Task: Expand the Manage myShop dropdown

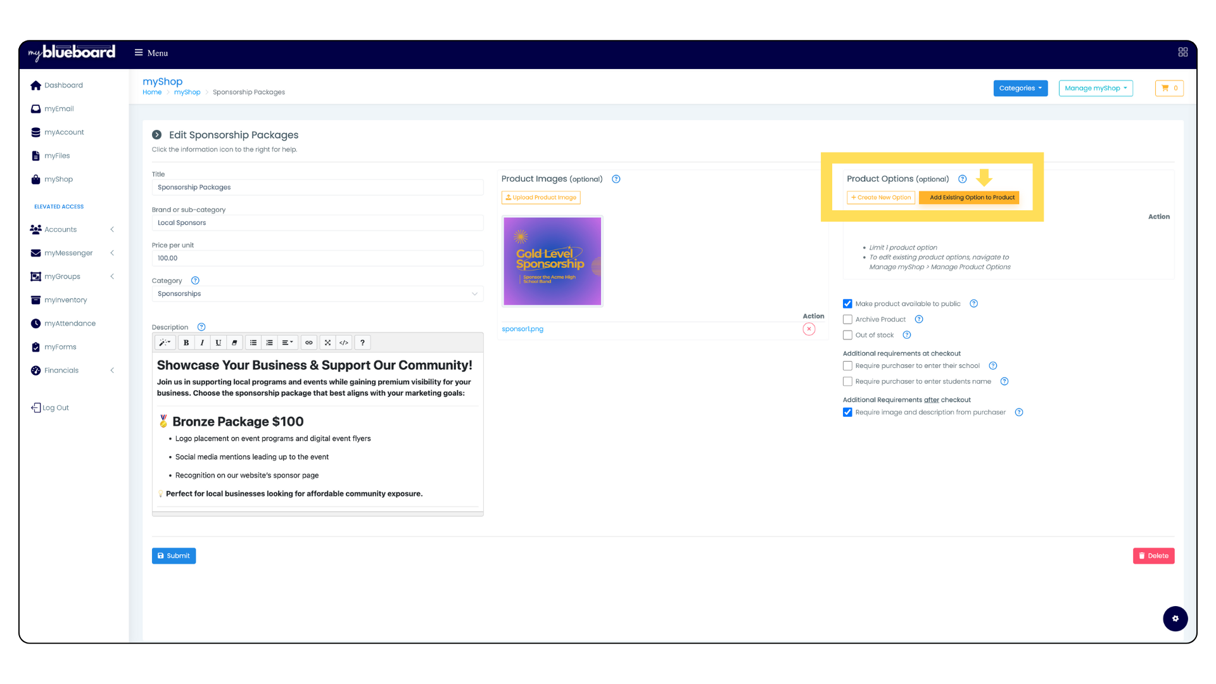Action: click(x=1095, y=88)
